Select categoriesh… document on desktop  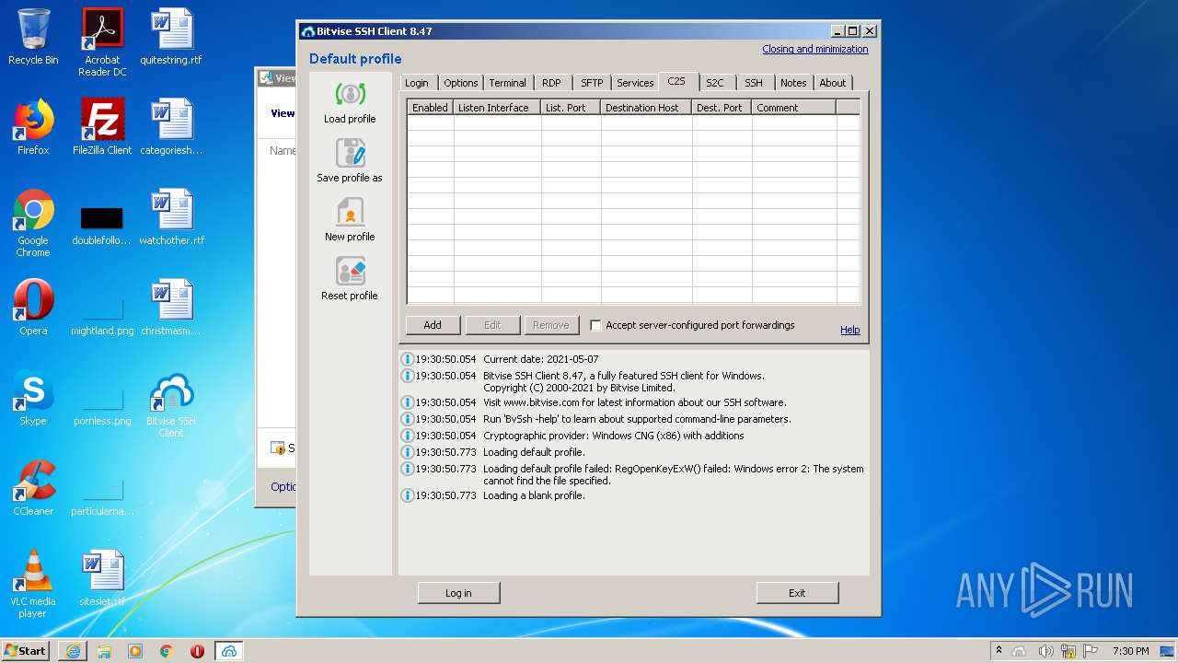171,127
